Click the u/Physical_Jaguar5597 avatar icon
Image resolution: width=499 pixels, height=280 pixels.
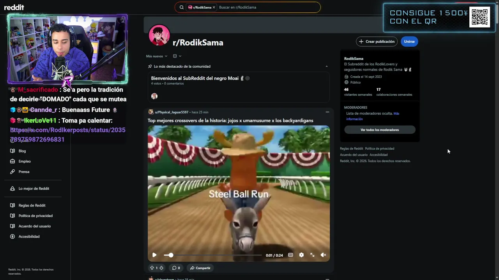tap(150, 112)
